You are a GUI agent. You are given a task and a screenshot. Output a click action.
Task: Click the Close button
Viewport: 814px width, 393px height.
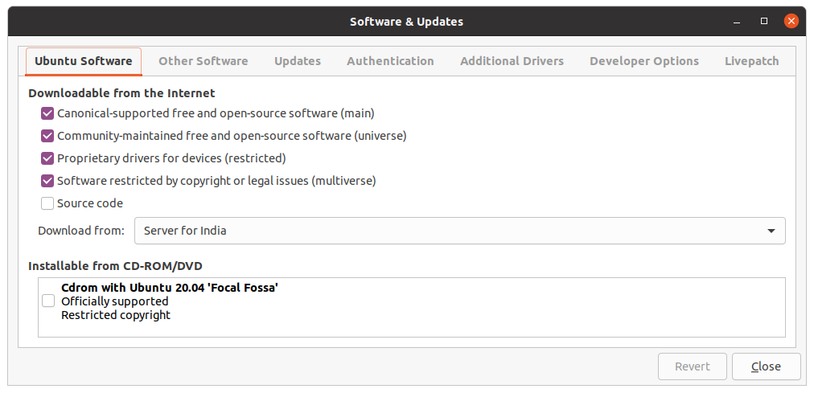coord(767,366)
